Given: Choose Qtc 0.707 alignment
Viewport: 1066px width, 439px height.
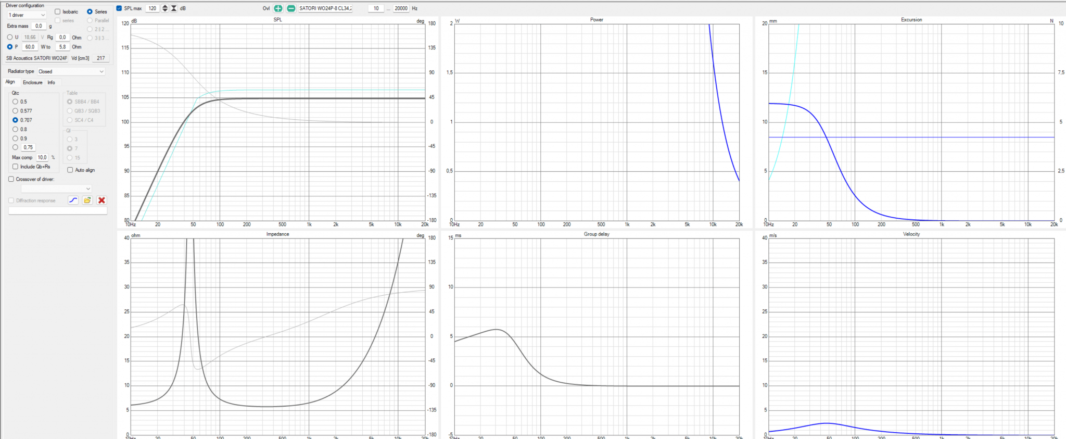Looking at the screenshot, I should (x=15, y=120).
